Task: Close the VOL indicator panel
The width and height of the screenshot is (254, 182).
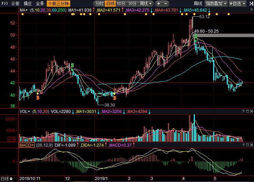Action: (252, 112)
